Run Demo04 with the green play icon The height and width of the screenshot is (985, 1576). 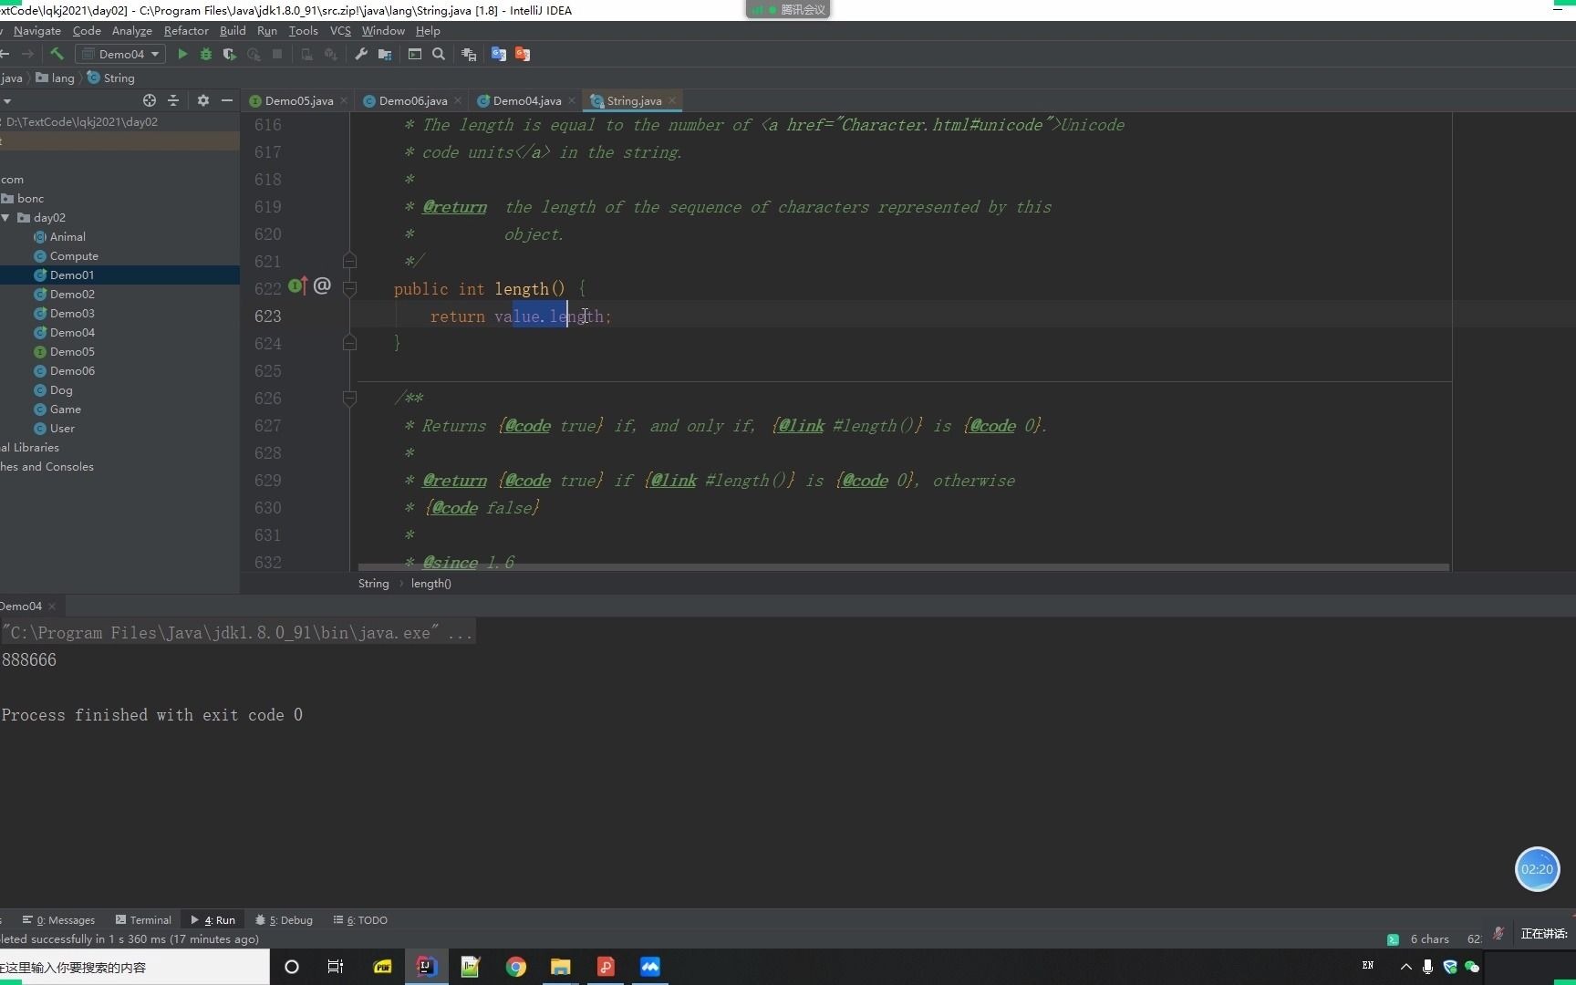click(182, 54)
